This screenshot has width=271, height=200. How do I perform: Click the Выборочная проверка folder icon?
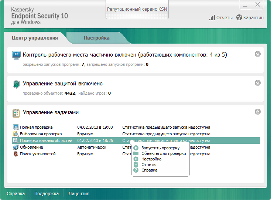(x=16, y=134)
